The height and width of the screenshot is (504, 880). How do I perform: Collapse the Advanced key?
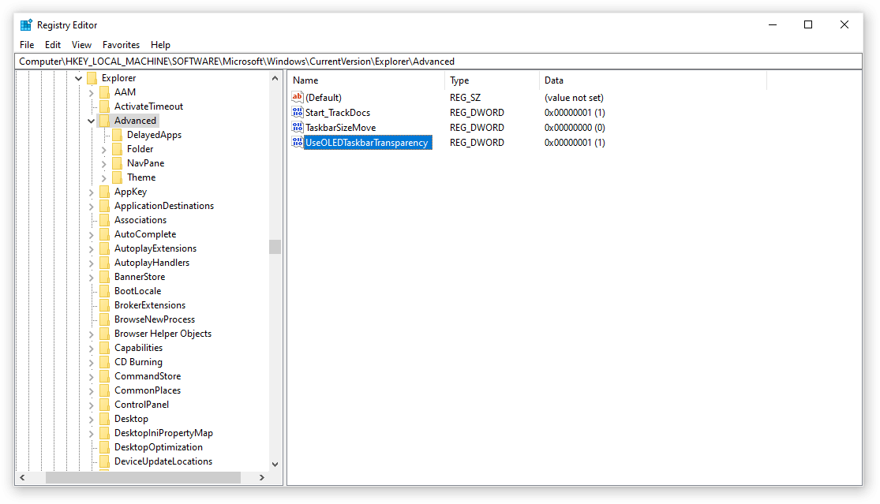point(91,121)
